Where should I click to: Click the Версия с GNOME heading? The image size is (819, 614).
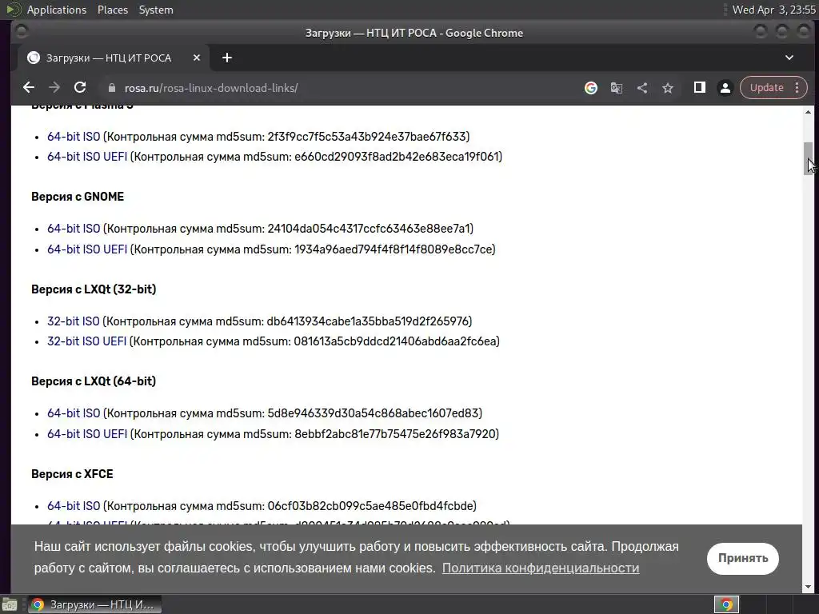(x=78, y=197)
